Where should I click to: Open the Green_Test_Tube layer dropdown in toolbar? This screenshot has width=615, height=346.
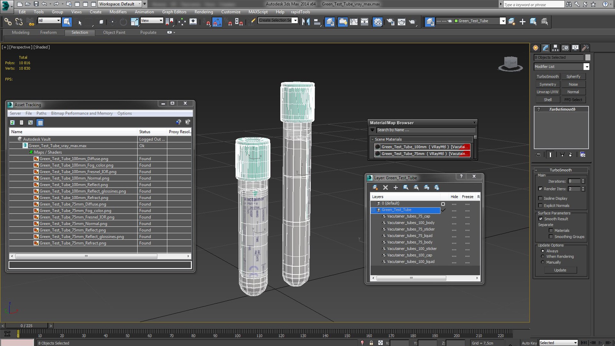(503, 21)
